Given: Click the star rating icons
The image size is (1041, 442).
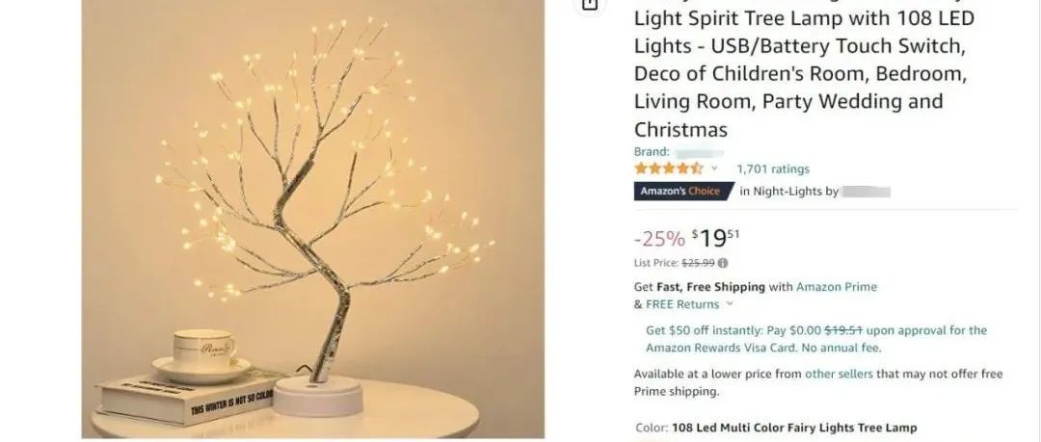Looking at the screenshot, I should coord(669,169).
